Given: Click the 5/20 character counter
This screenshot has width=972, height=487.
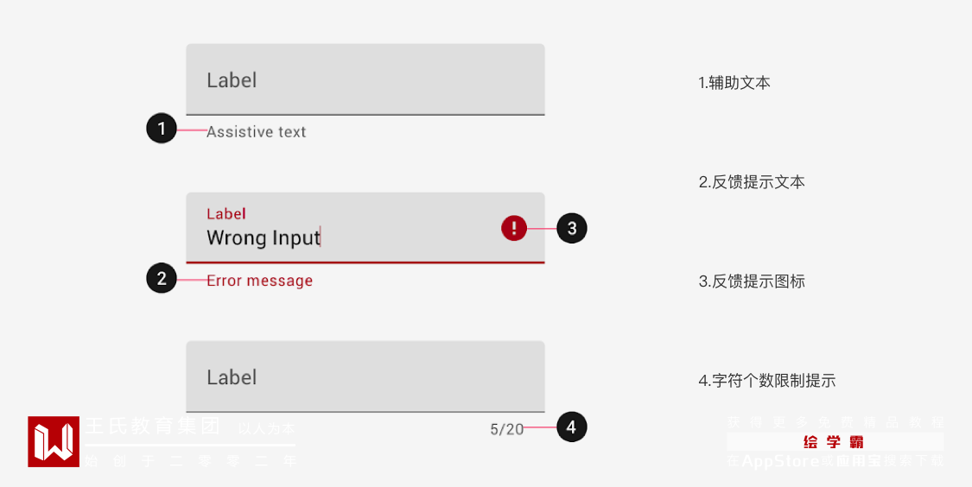Looking at the screenshot, I should (506, 429).
